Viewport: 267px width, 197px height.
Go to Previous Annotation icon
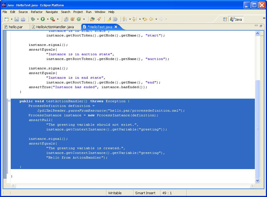135,19
